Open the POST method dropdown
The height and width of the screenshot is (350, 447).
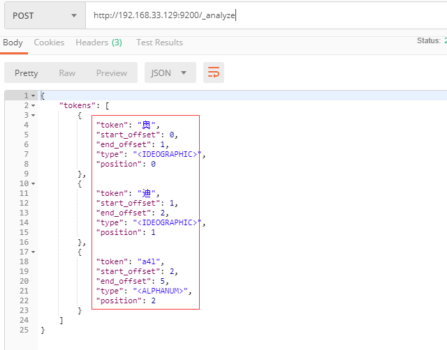[45, 15]
